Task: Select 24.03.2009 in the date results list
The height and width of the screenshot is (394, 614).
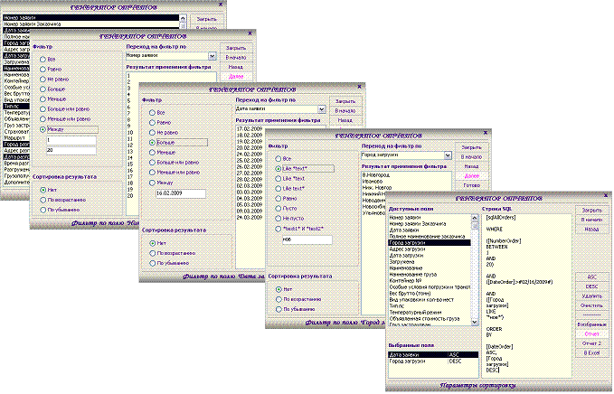Action: point(250,218)
